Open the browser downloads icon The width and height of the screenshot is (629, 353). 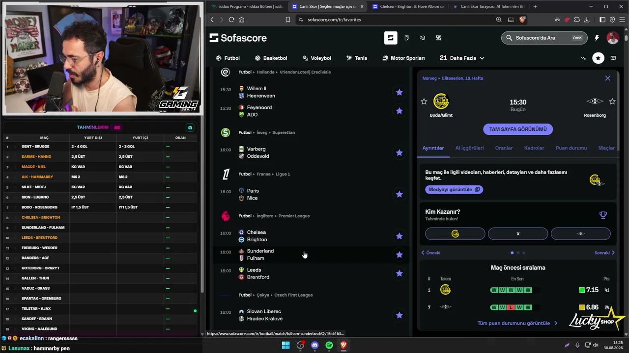point(587,20)
